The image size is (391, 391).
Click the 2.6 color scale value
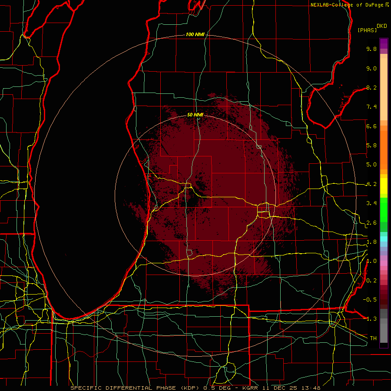(x=371, y=223)
